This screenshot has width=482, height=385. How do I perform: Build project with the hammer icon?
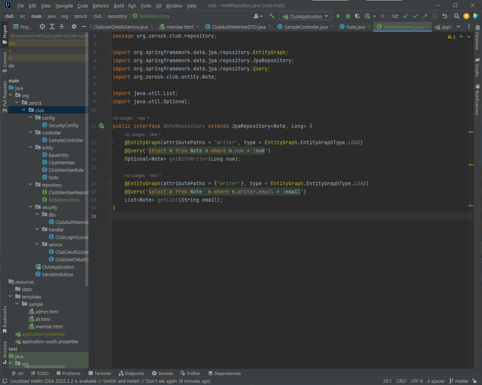tap(272, 16)
